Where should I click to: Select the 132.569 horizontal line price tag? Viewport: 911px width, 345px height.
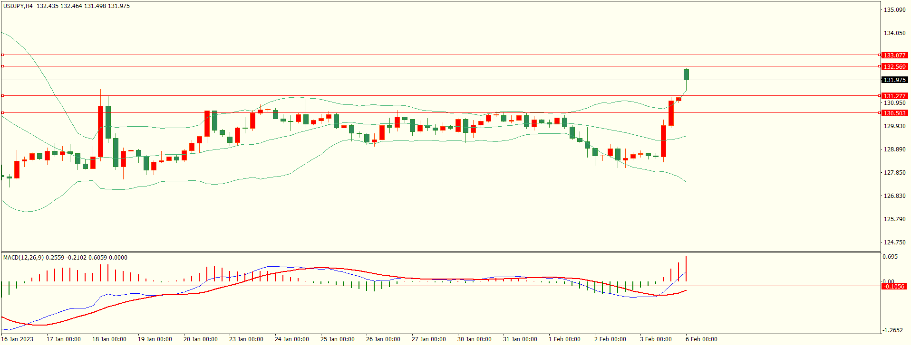tap(894, 67)
